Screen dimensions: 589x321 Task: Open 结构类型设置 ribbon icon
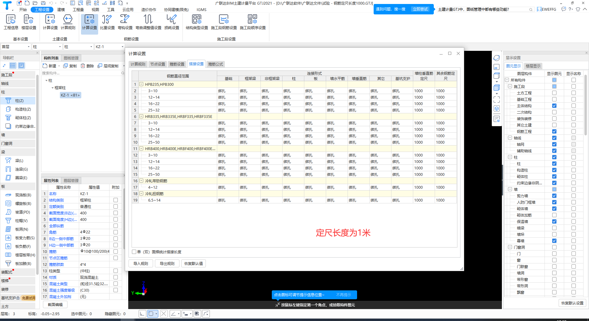click(x=197, y=22)
